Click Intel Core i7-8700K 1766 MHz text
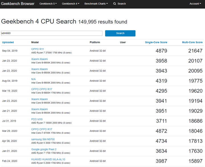This screenshot has width=205, height=167. tap(51, 133)
